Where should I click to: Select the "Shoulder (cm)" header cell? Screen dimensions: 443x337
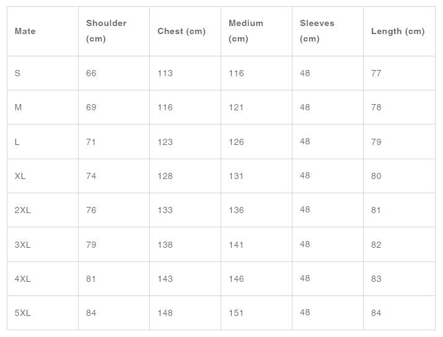106,31
